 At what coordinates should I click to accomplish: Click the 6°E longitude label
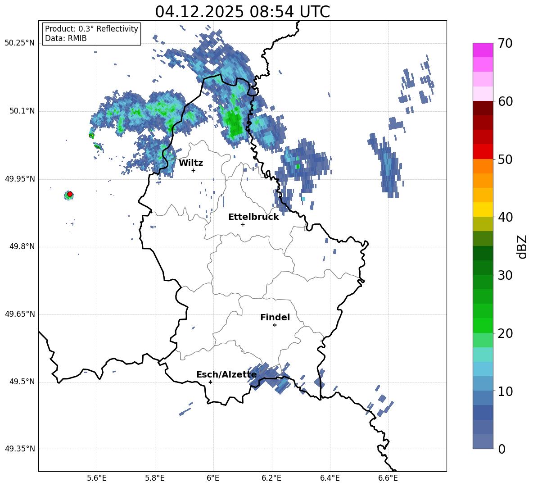(213, 478)
